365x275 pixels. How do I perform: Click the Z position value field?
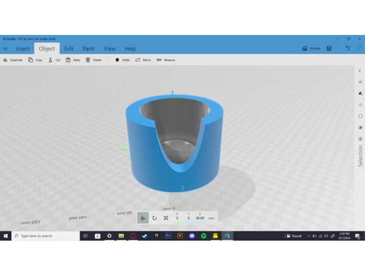click(x=200, y=218)
